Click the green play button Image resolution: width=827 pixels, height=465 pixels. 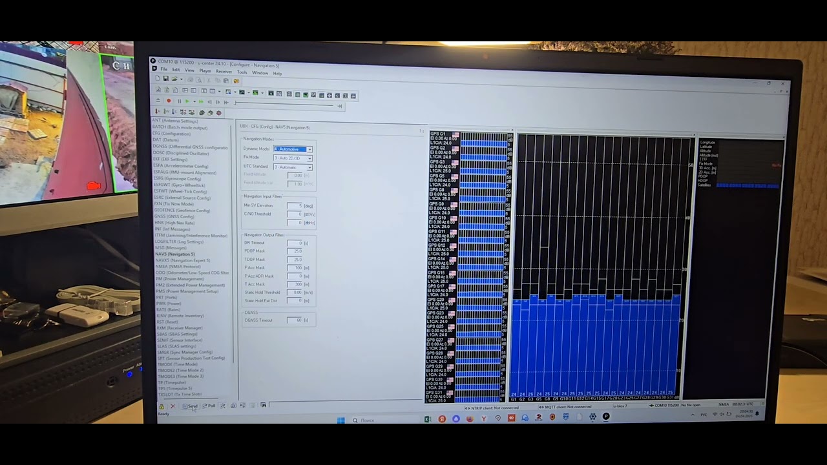pos(187,101)
